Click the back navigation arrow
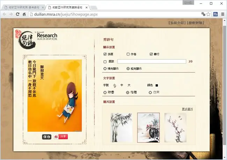227x160 pixels. coord(5,14)
